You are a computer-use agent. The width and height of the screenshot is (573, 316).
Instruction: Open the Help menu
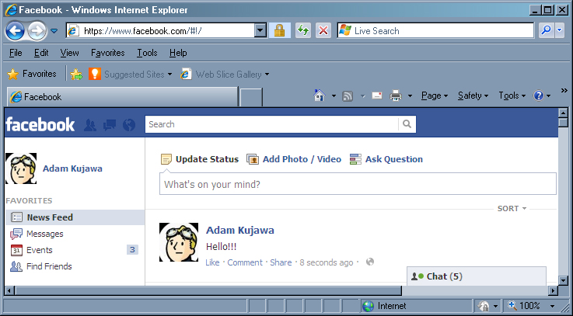pyautogui.click(x=178, y=53)
